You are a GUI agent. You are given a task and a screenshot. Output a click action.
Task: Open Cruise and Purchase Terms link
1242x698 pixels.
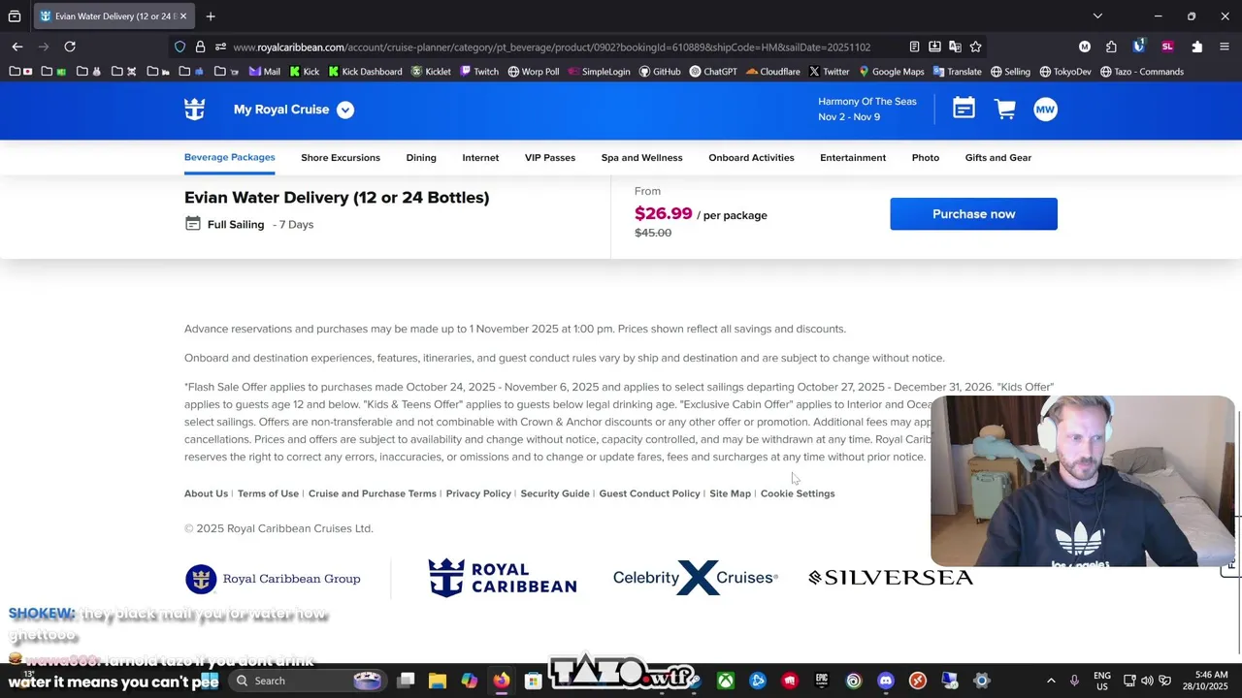373,493
